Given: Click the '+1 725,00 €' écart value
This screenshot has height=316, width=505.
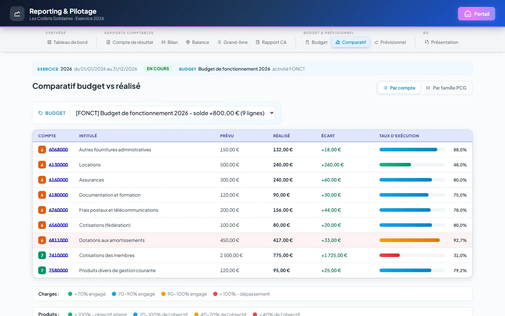Looking at the screenshot, I should [x=334, y=255].
